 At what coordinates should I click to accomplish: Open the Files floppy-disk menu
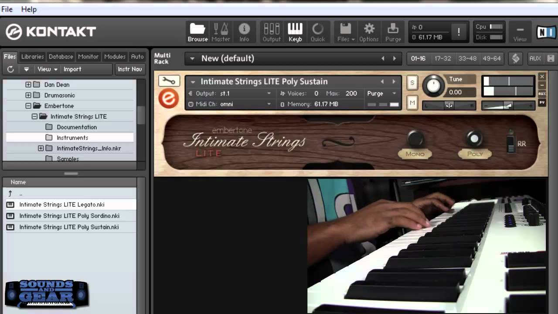[x=346, y=33]
